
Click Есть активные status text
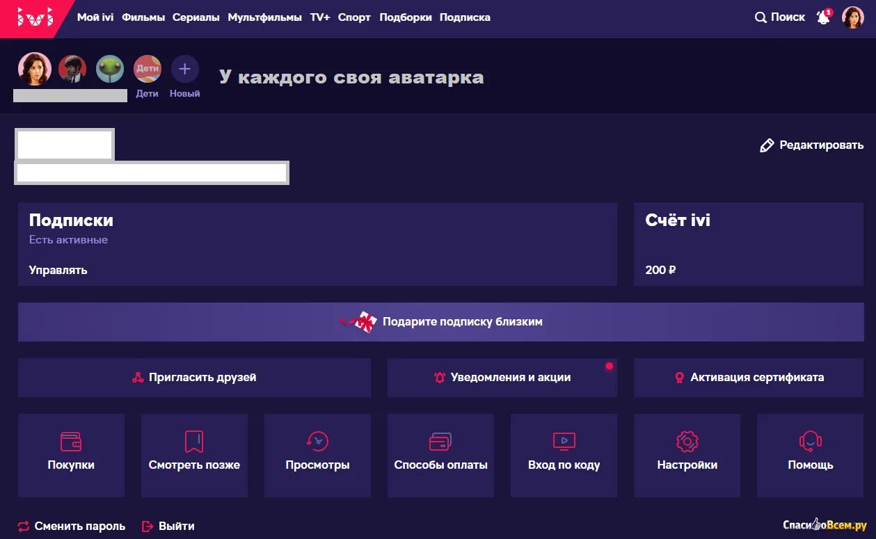(x=68, y=240)
